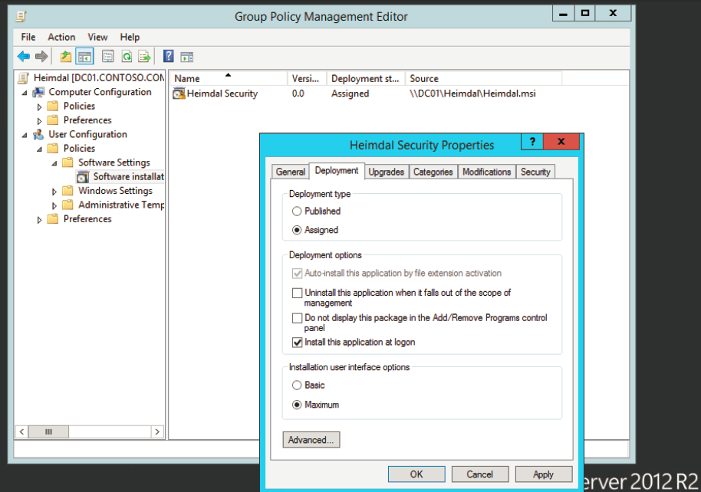Click the tree pane scroll right arrow
This screenshot has height=492, width=701.
coord(157,431)
